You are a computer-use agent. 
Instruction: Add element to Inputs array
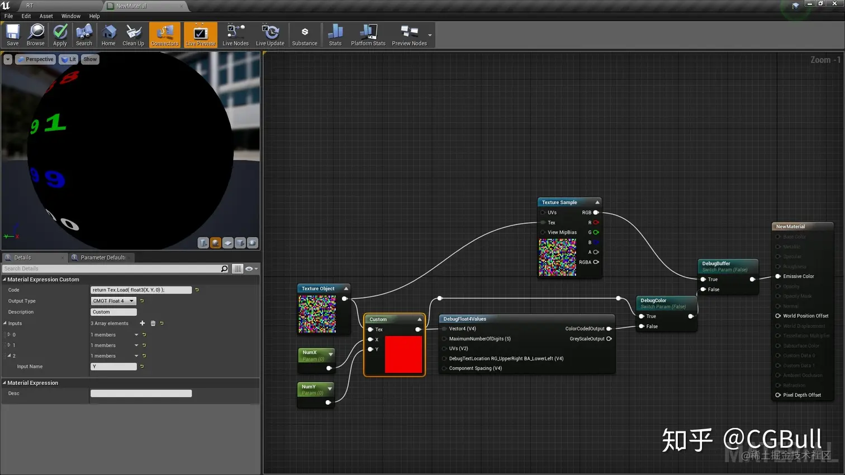coord(142,323)
